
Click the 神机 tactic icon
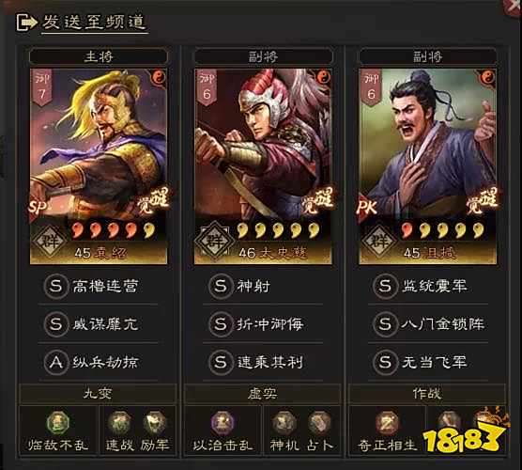[284, 423]
